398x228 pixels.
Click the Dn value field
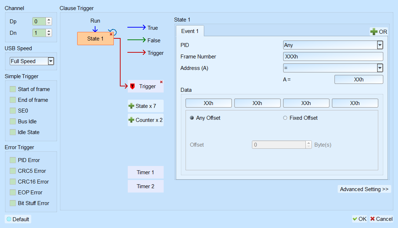(x=39, y=33)
